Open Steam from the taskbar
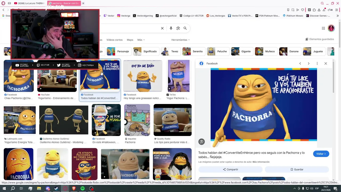Screen dimensions: 341x192 click(x=56, y=189)
